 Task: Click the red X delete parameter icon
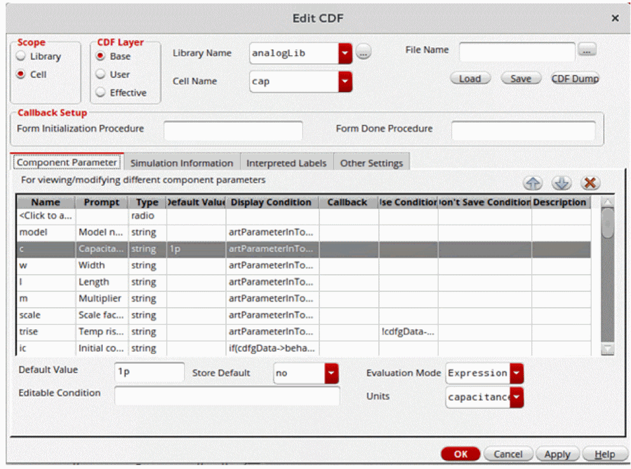pos(590,183)
